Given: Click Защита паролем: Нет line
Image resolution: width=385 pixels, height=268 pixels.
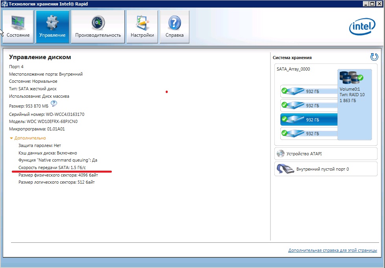Looking at the screenshot, I should point(39,145).
